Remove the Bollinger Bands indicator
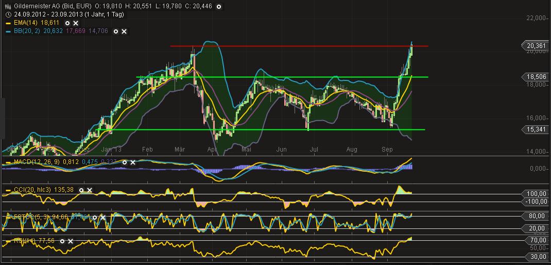Image resolution: width=551 pixels, height=265 pixels. pos(124,31)
